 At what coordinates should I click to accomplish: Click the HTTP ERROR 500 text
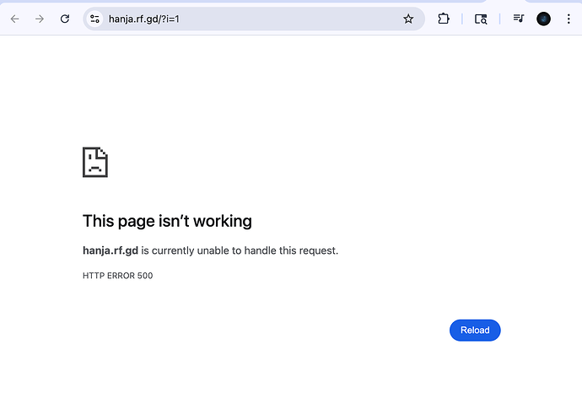click(x=117, y=276)
